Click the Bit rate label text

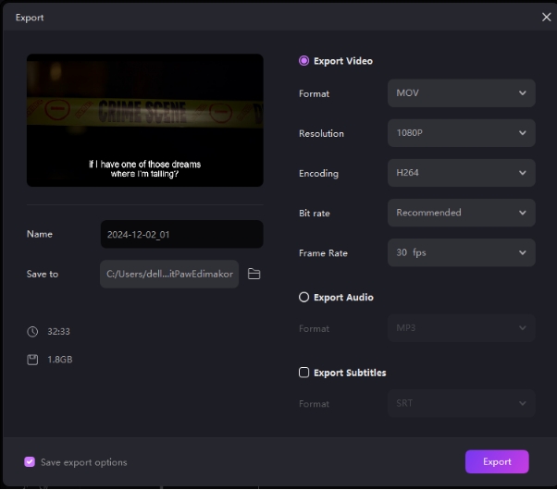(315, 213)
